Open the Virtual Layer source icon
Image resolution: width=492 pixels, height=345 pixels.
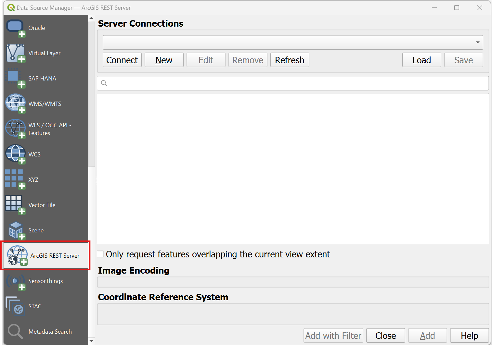click(15, 54)
